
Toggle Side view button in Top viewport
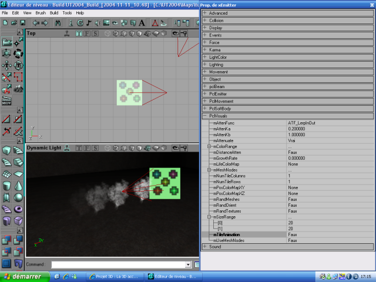point(95,33)
